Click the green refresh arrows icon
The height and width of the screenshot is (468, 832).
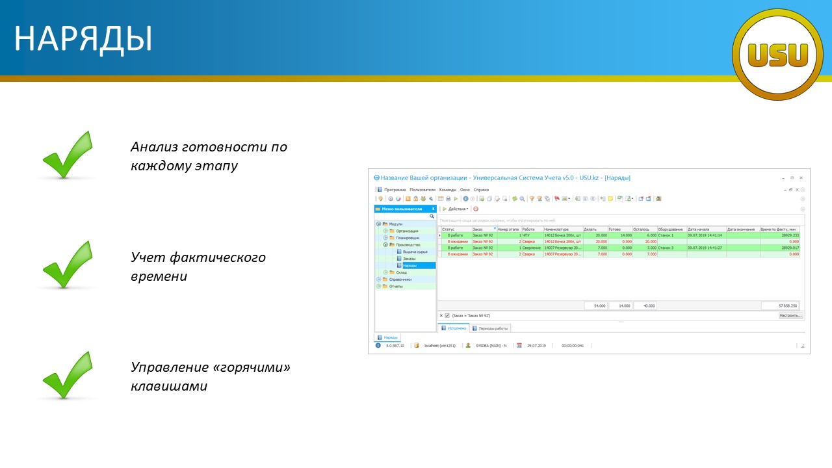514,199
